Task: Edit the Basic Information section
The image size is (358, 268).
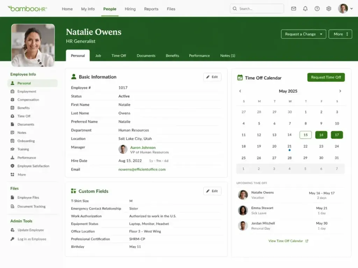Action: point(212,77)
